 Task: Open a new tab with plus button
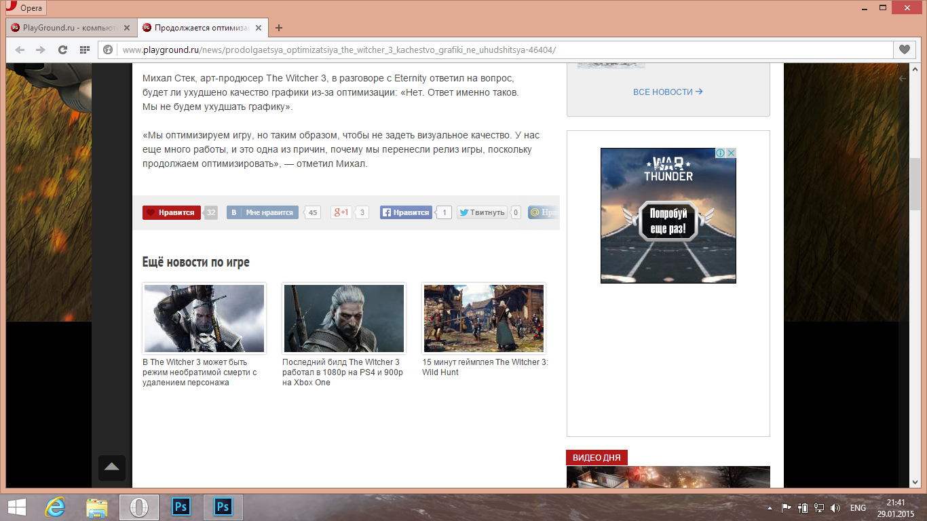[278, 28]
